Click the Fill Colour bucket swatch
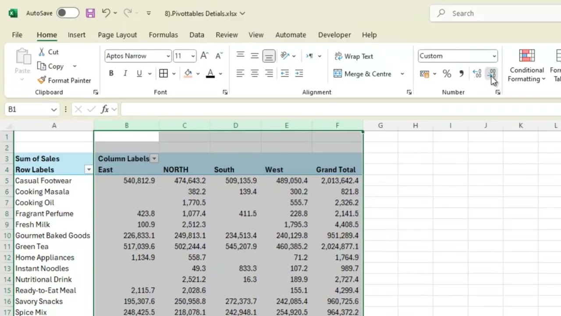Viewport: 561px width, 316px height. tap(188, 74)
